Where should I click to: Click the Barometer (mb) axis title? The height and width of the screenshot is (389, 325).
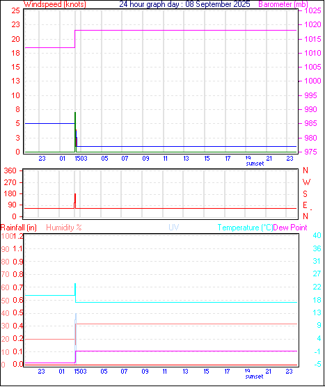point(283,4)
